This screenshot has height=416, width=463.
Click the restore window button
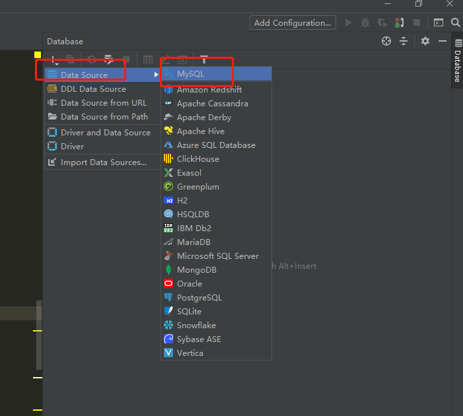coord(418,3)
